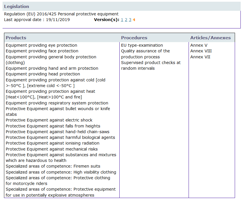245x202 pixels.
Task: Click Supervised product checks at random intervals
Action: (151, 65)
